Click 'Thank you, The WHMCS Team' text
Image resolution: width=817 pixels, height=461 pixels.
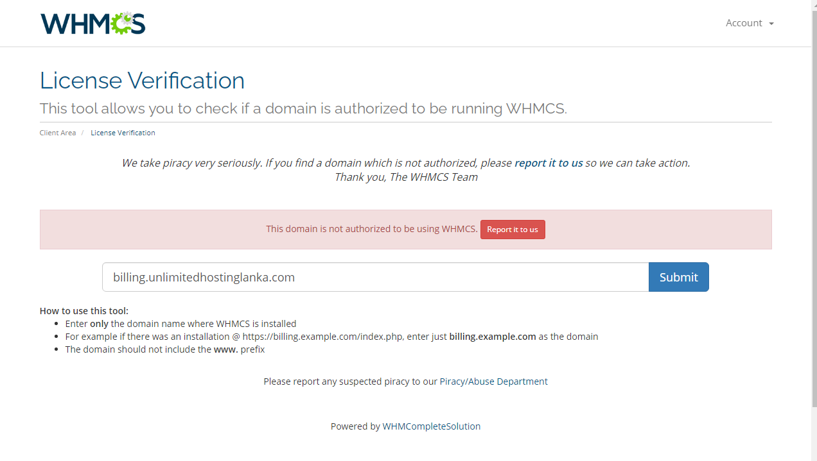point(406,177)
